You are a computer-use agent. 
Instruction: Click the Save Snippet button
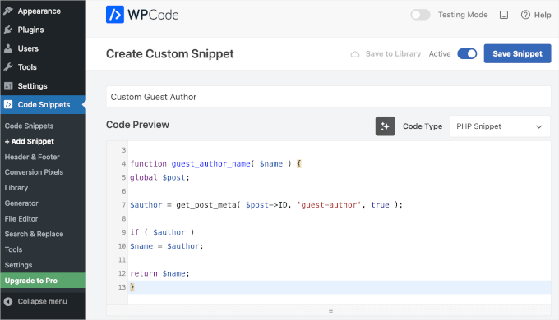point(517,54)
